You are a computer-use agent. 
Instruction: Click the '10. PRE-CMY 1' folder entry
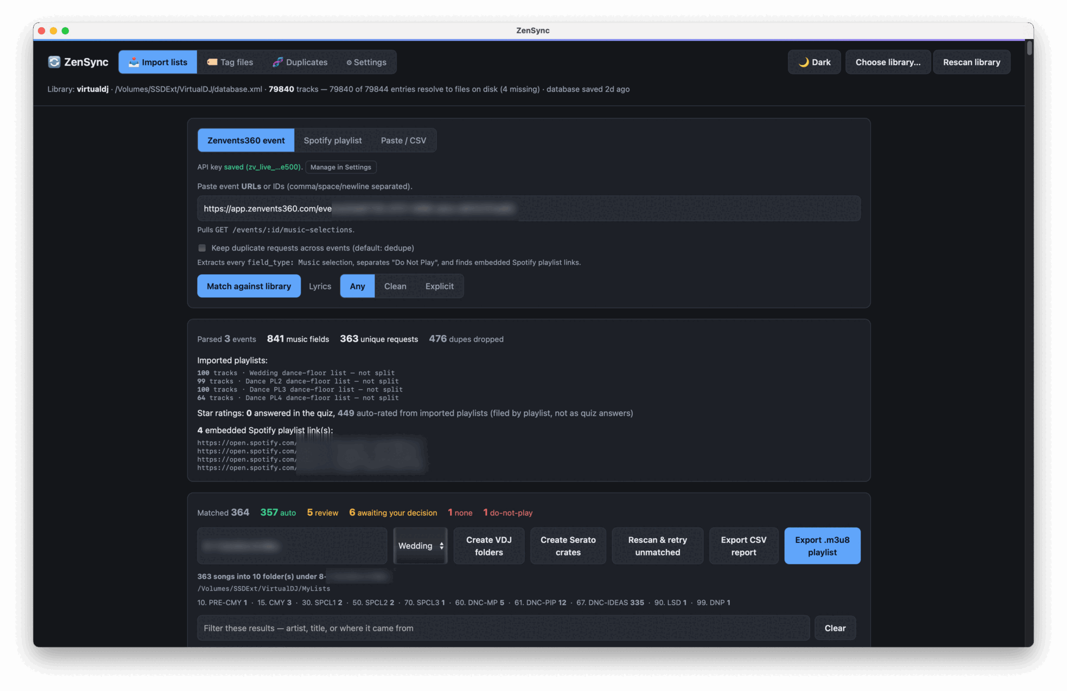222,603
